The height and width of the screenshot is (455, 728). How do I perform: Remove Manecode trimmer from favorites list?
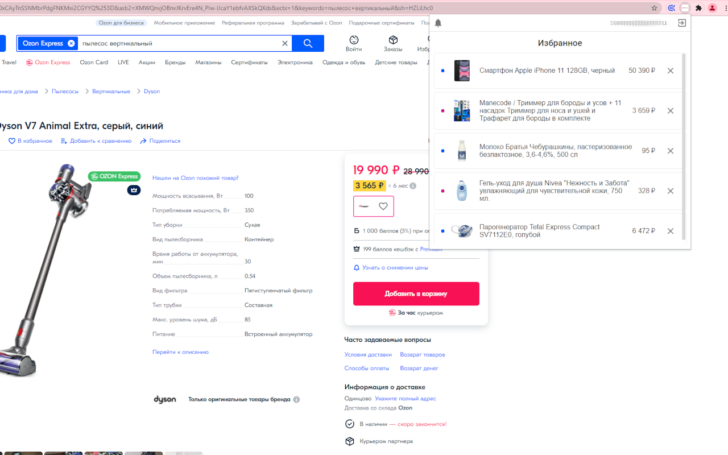[x=671, y=111]
